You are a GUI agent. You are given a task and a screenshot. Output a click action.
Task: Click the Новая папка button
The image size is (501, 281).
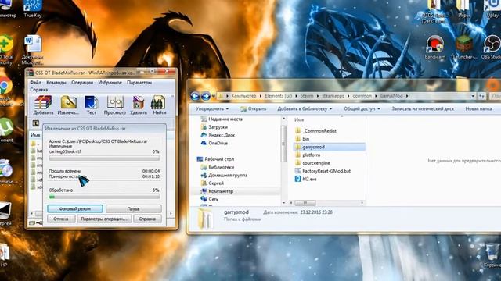point(478,109)
